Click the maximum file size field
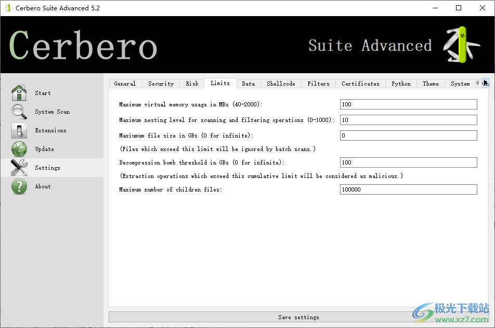The image size is (495, 328). coord(408,135)
